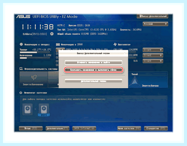
Task: Open Меню загрузки (F8)
Action: (129, 128)
